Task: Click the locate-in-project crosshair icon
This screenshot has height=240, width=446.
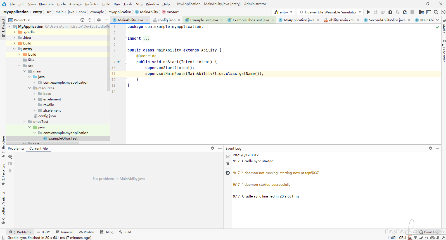Action: point(82,20)
